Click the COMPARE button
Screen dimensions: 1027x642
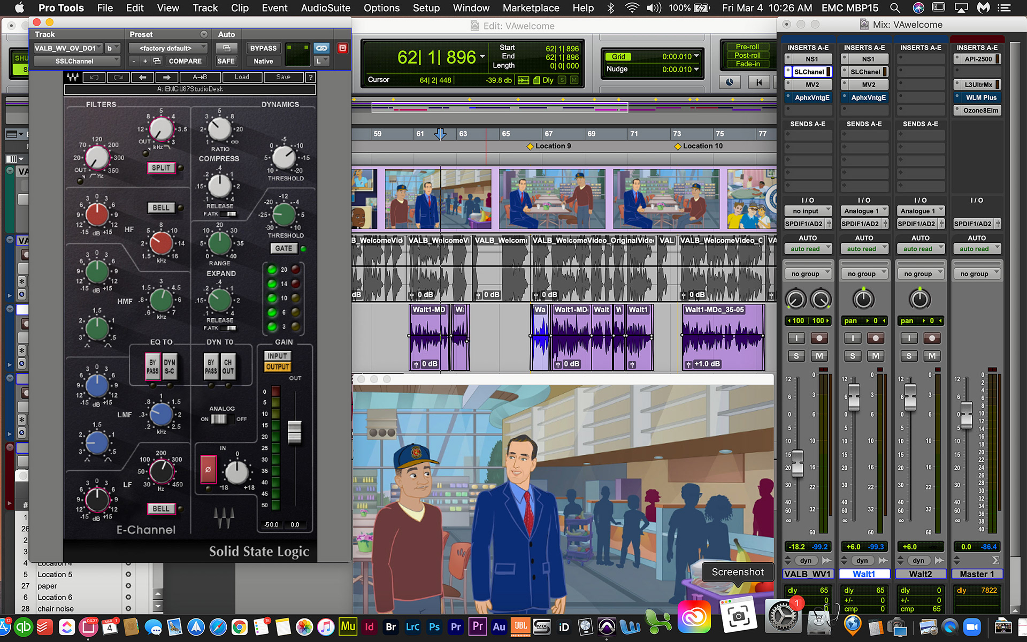[x=185, y=61]
